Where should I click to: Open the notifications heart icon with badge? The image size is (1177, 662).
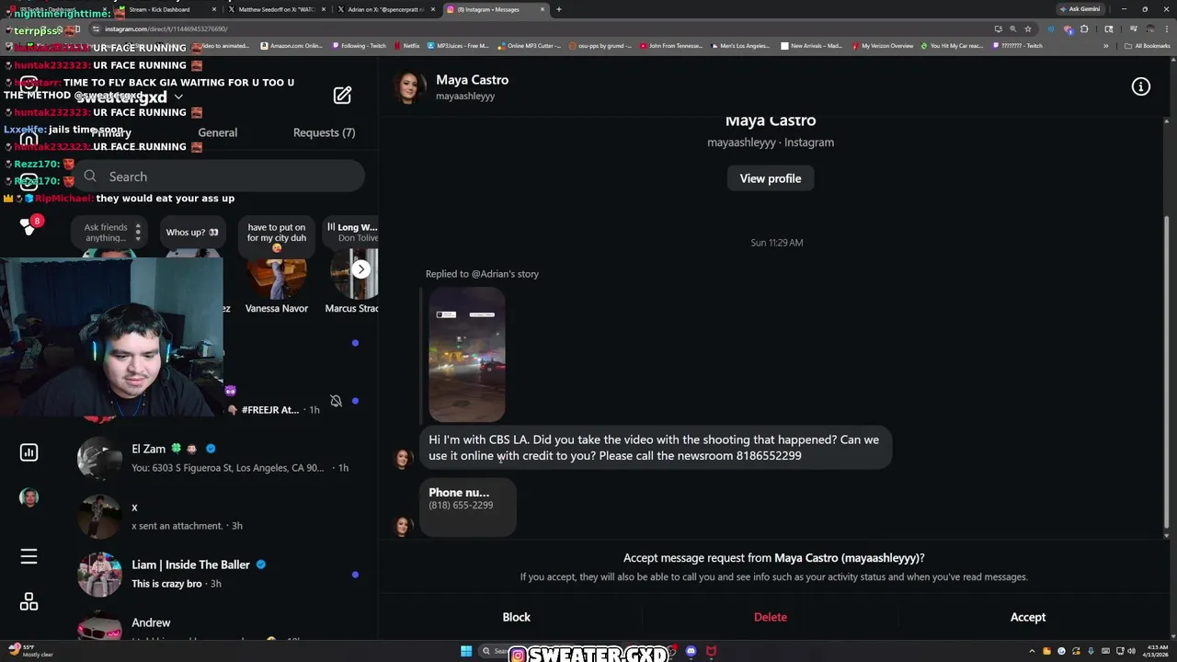click(29, 225)
